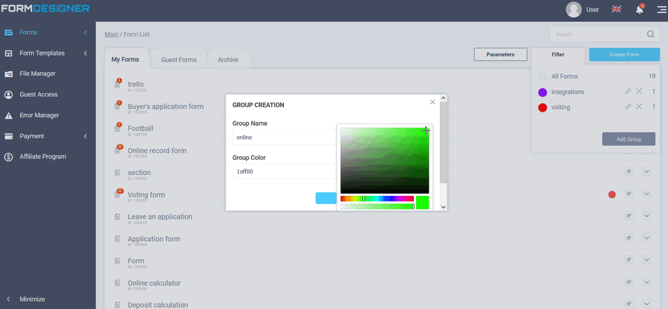Click the Main breadcrumb link
This screenshot has width=668, height=309.
click(111, 35)
